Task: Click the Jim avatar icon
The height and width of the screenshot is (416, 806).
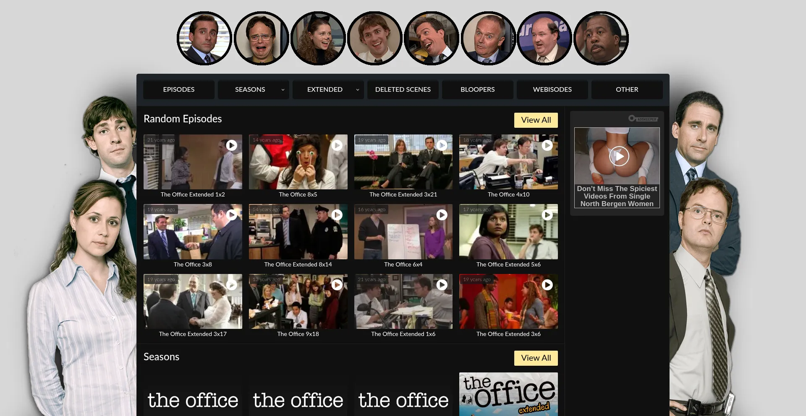Action: (375, 38)
